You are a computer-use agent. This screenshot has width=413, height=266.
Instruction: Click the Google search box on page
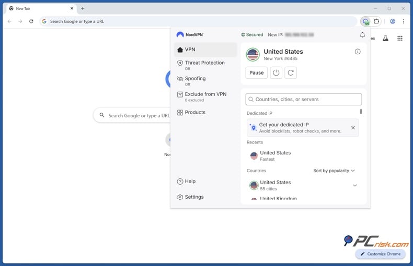133,115
